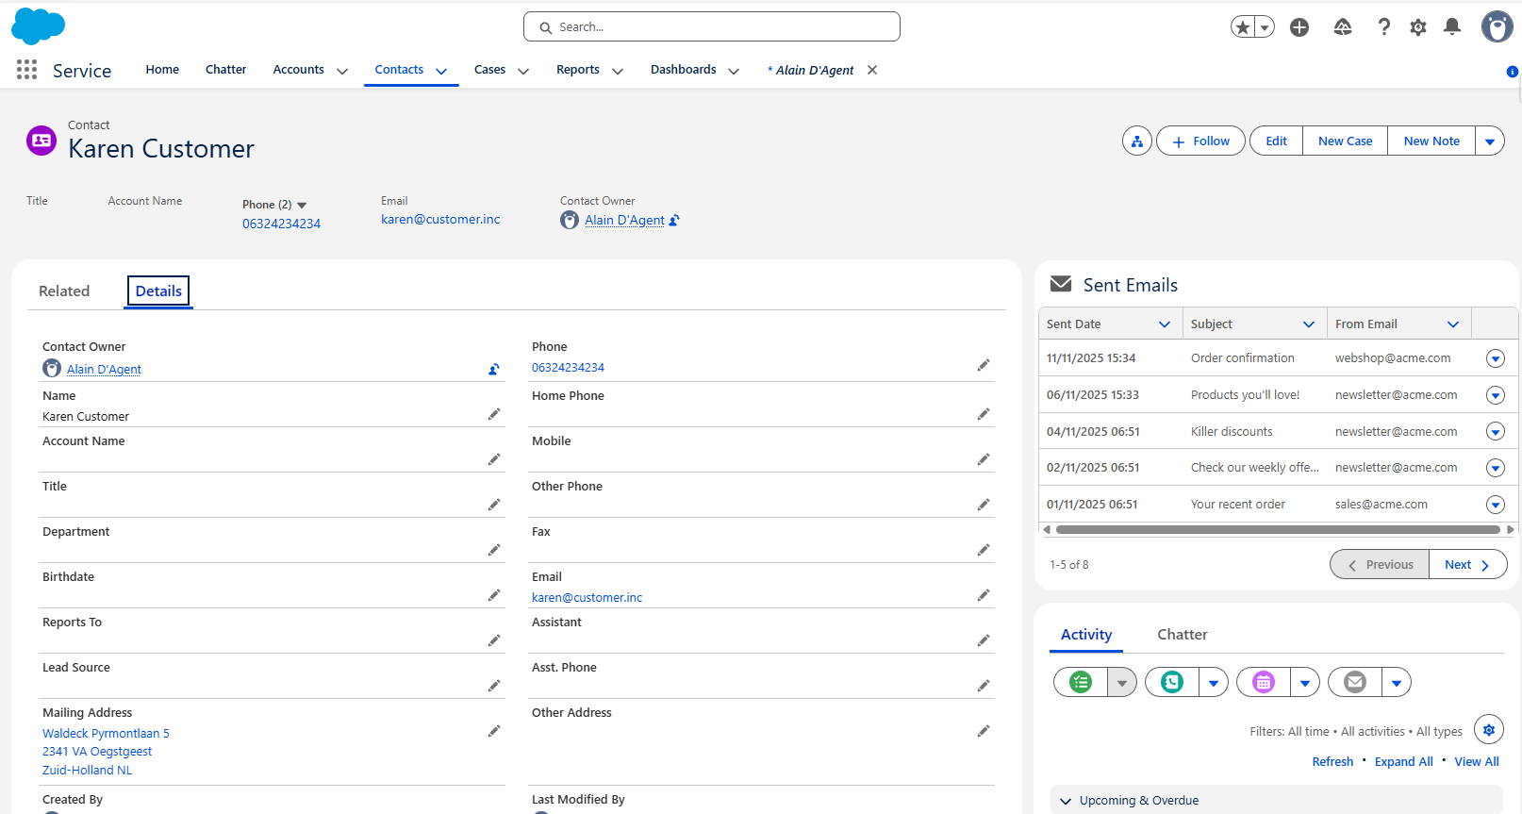Click the Expand All link
The width and height of the screenshot is (1522, 814).
[x=1403, y=762]
